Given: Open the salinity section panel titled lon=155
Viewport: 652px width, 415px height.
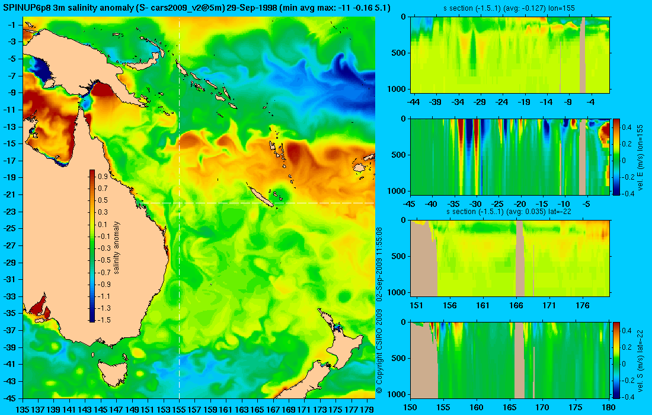Looking at the screenshot, I should [510, 55].
